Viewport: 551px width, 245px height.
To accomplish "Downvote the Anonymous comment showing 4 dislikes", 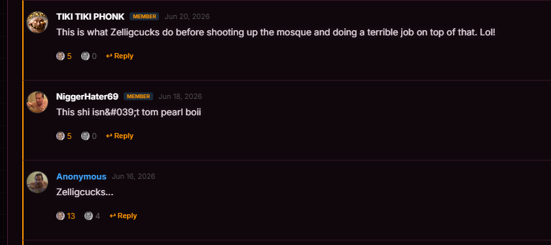I will (88, 216).
